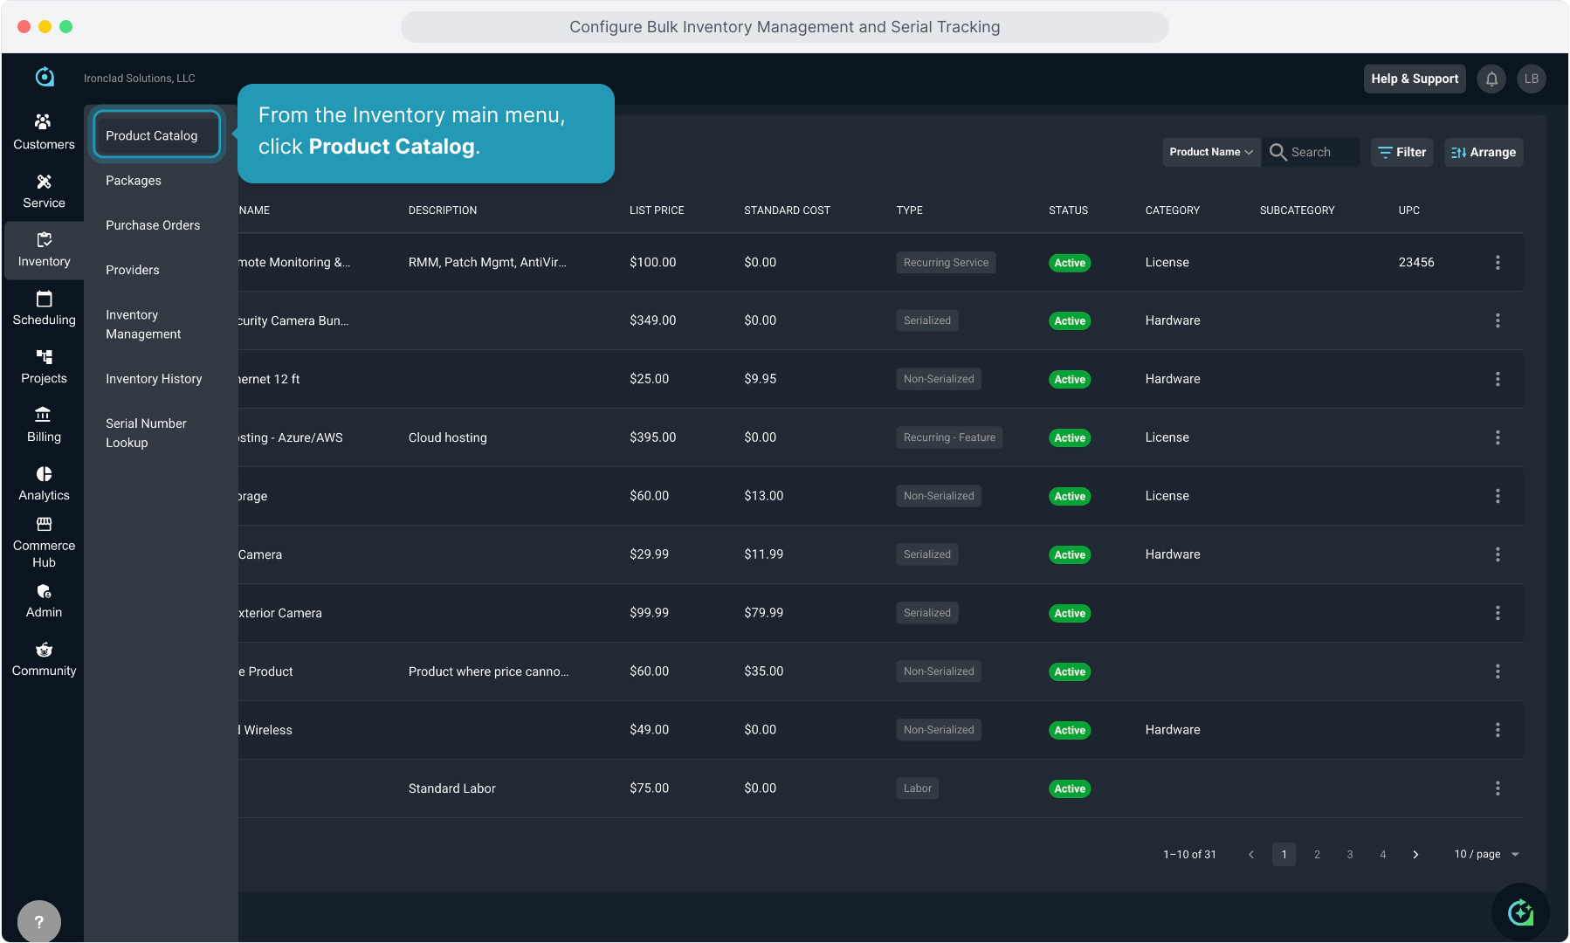
Task: Open Serial Number Lookup menu item
Action: (146, 433)
